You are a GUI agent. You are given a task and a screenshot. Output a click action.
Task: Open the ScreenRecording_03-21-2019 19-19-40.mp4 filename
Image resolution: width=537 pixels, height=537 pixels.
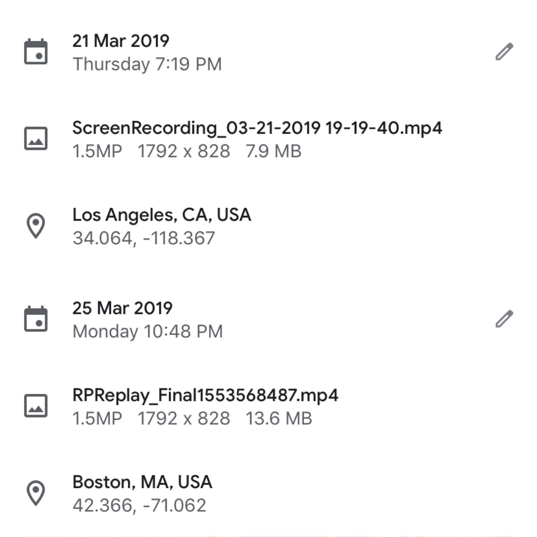(257, 128)
